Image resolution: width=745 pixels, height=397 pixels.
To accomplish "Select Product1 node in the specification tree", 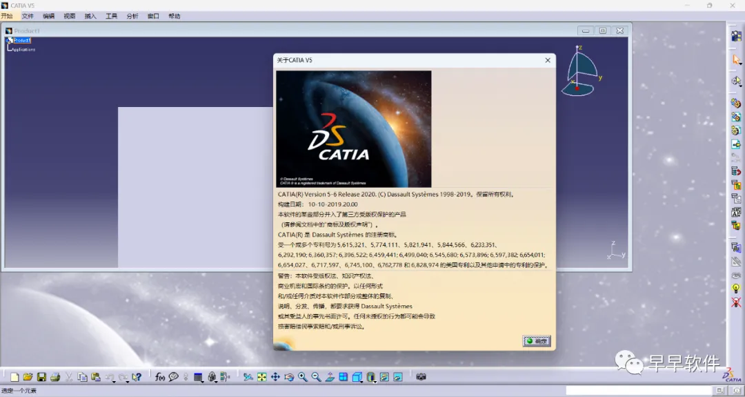I will [22, 41].
